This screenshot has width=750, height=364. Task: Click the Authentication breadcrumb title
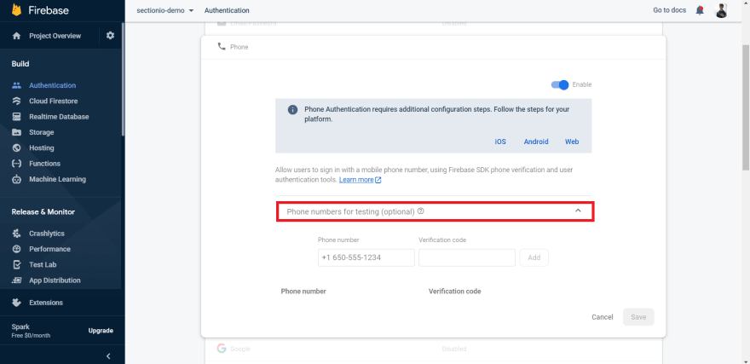[227, 10]
